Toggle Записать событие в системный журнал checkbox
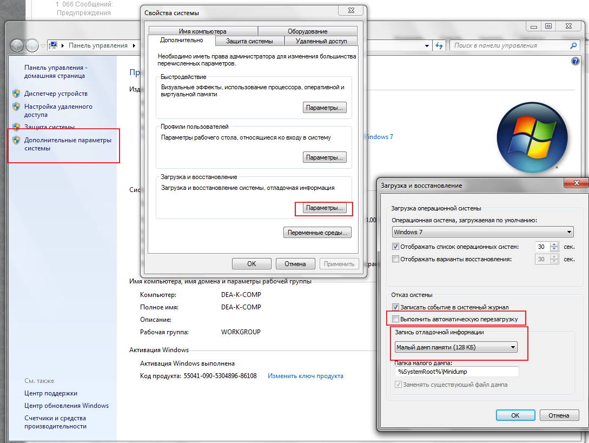Viewport: 589px width, 443px height. tap(395, 307)
